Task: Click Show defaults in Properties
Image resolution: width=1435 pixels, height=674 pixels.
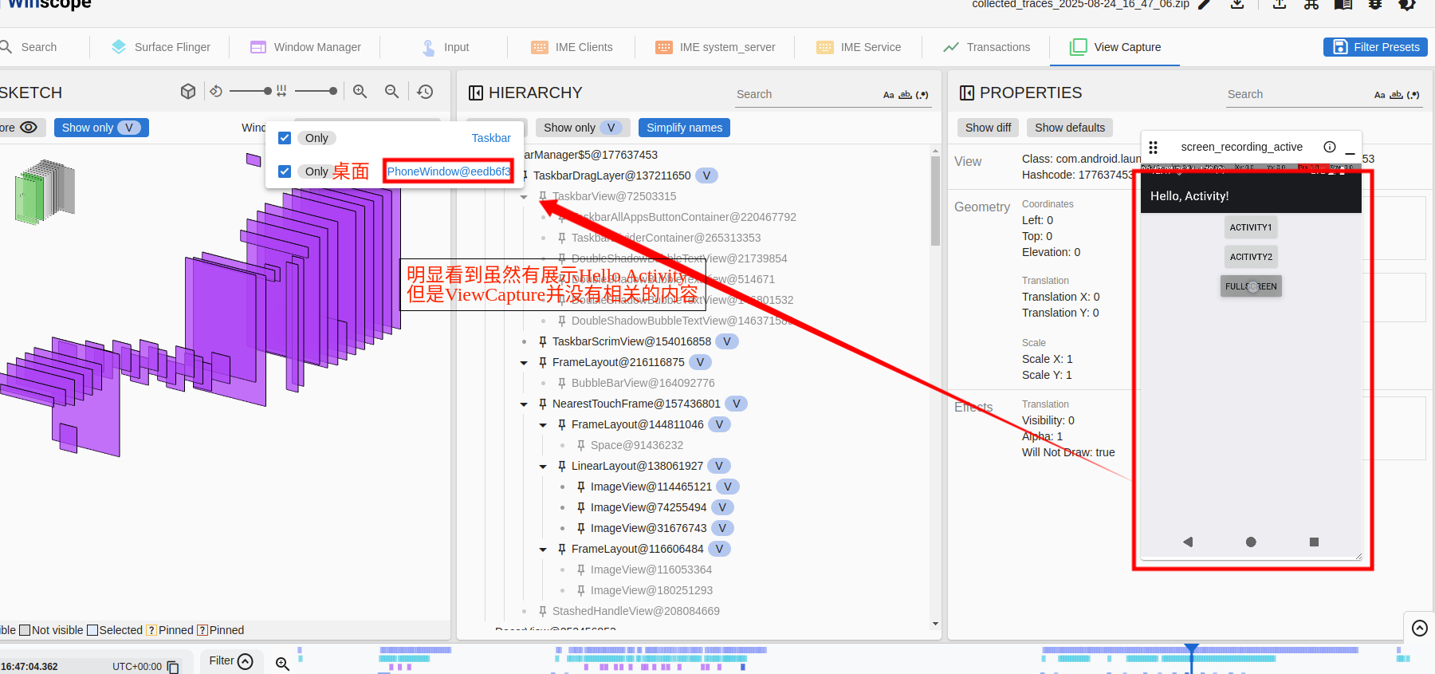Action: pos(1070,128)
